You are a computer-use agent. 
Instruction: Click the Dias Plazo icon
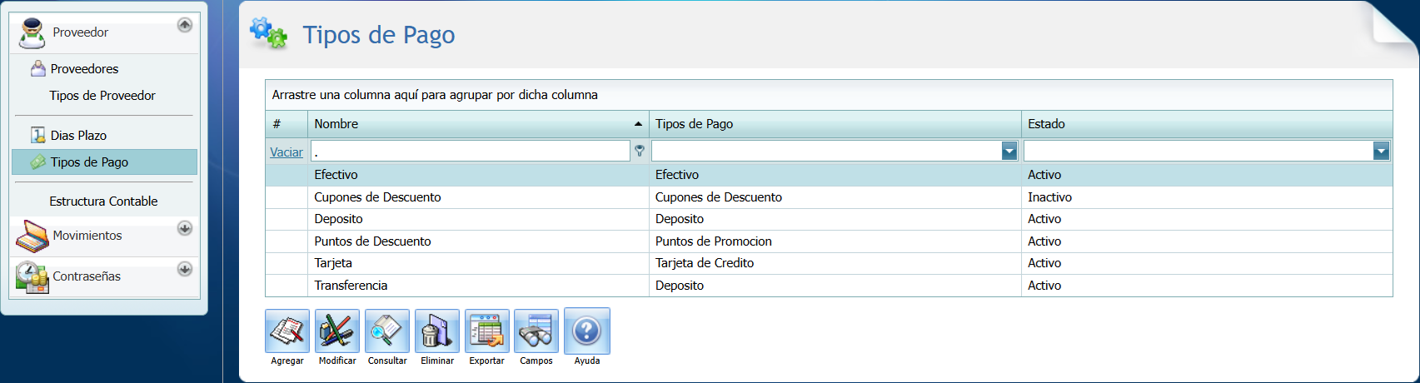[x=37, y=135]
